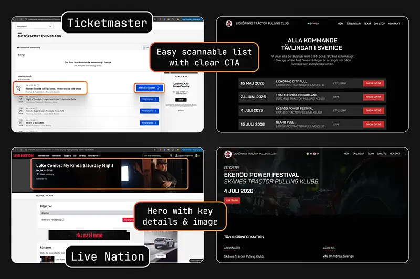Click info icon beside Yamaha SuperCross event time

37,109
